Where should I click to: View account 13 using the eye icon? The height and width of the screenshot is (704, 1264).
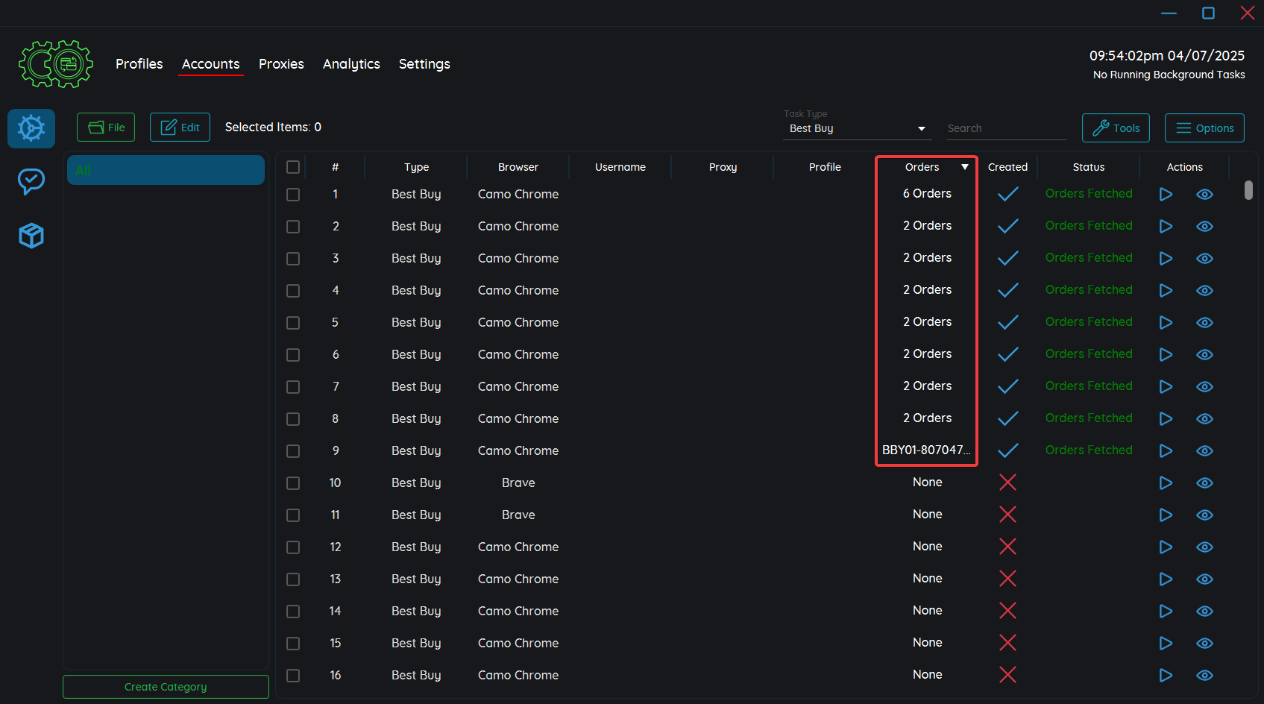(x=1204, y=579)
